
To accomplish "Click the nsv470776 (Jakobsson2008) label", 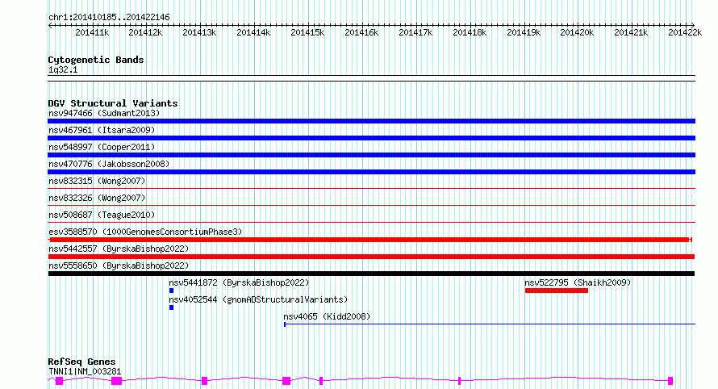I will pyautogui.click(x=109, y=164).
